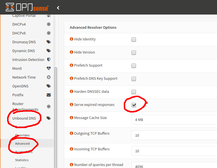Collapse the Unbound DNS menu

pos(24,118)
